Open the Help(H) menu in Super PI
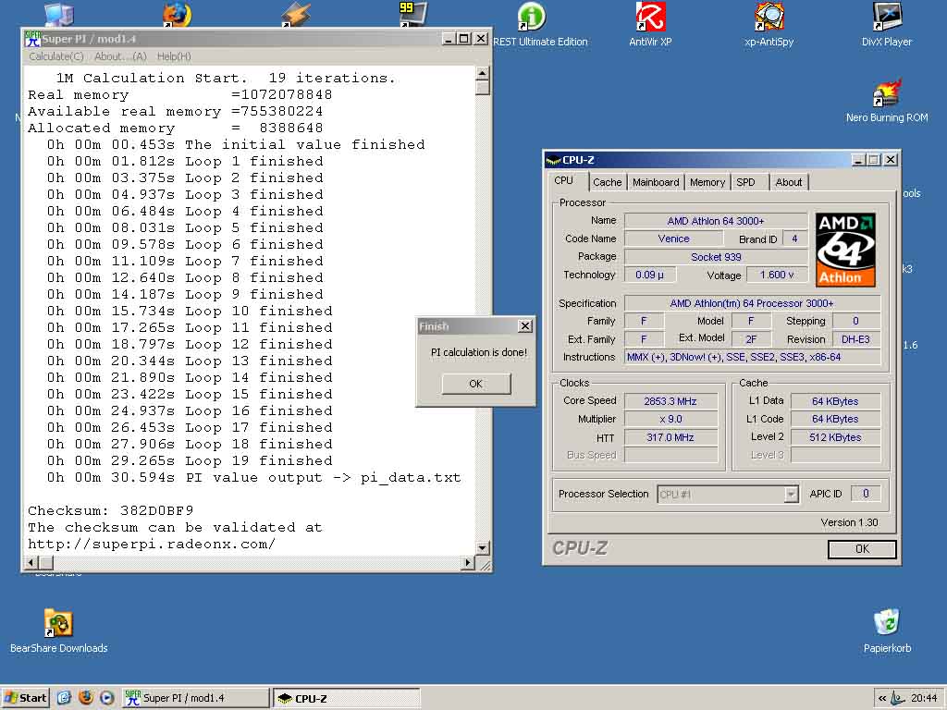This screenshot has width=947, height=710. pos(174,56)
